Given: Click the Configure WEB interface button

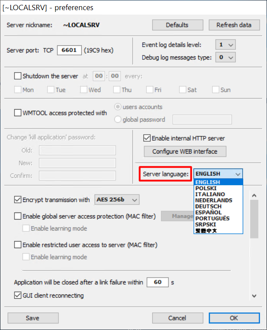Looking at the screenshot, I should (x=185, y=151).
